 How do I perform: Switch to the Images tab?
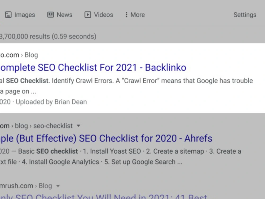click(x=20, y=15)
